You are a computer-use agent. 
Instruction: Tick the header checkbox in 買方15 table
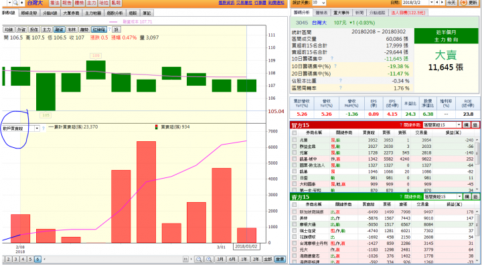click(x=295, y=132)
